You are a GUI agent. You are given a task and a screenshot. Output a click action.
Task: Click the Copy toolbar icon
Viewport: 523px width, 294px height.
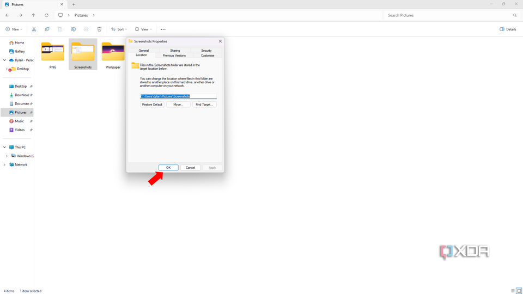tap(47, 29)
